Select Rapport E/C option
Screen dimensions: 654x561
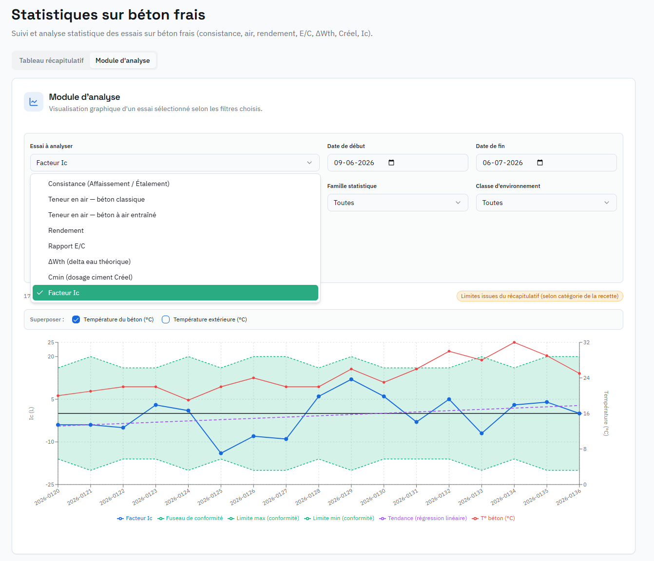click(175, 246)
